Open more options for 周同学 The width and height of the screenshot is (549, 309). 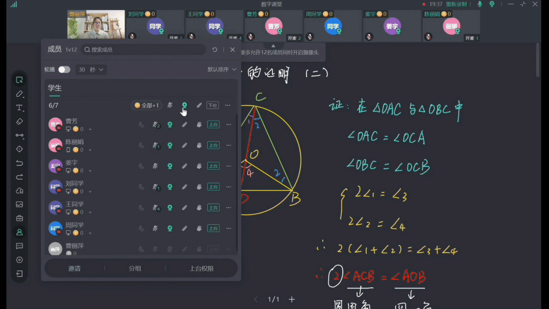[229, 228]
